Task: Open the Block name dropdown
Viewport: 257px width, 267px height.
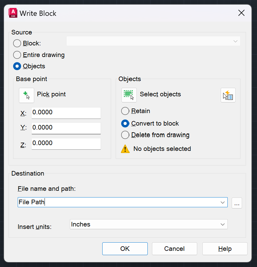Action: 235,41
